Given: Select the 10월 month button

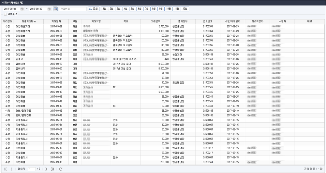Looking at the screenshot, I should tap(169, 9).
